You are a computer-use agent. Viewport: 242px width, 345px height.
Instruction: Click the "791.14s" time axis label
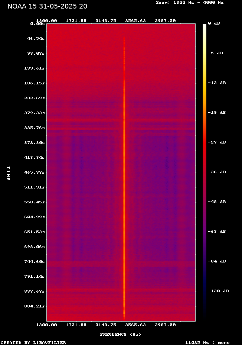(x=35, y=276)
